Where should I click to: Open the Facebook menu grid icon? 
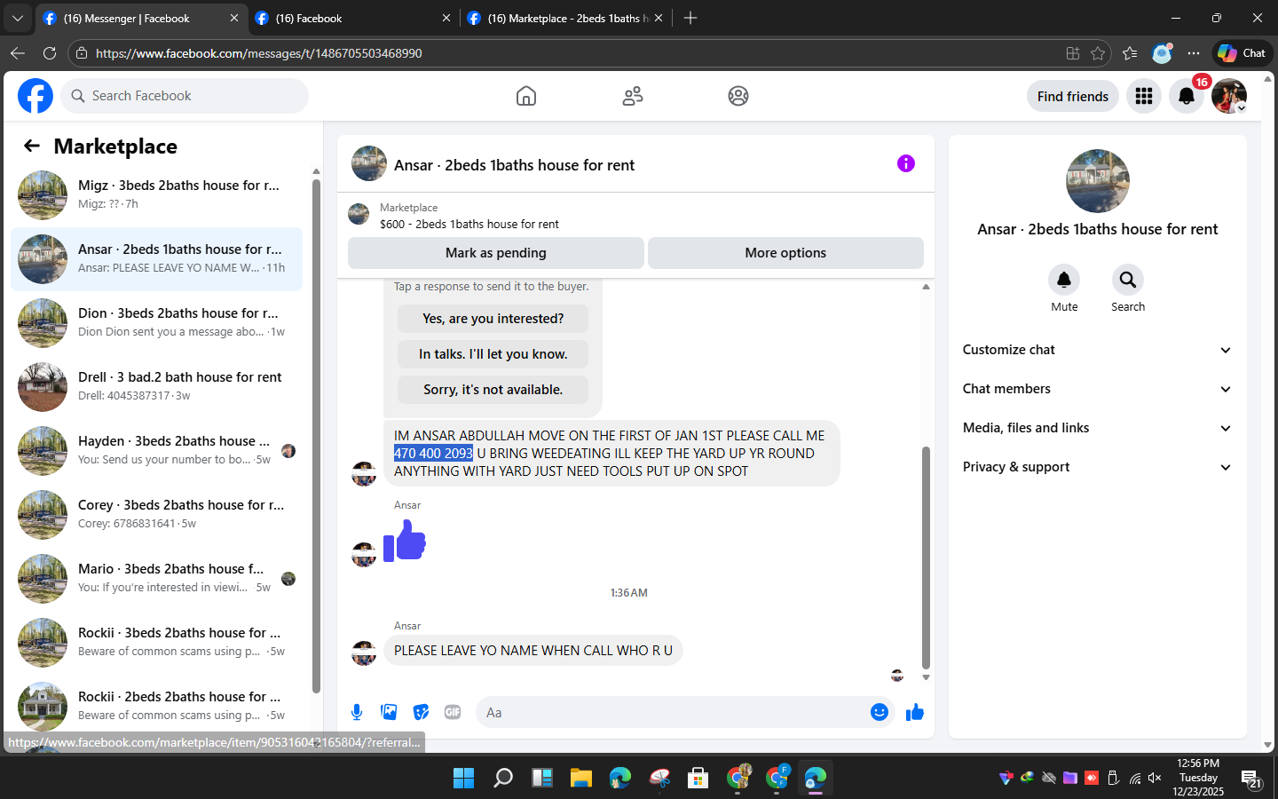(x=1144, y=96)
